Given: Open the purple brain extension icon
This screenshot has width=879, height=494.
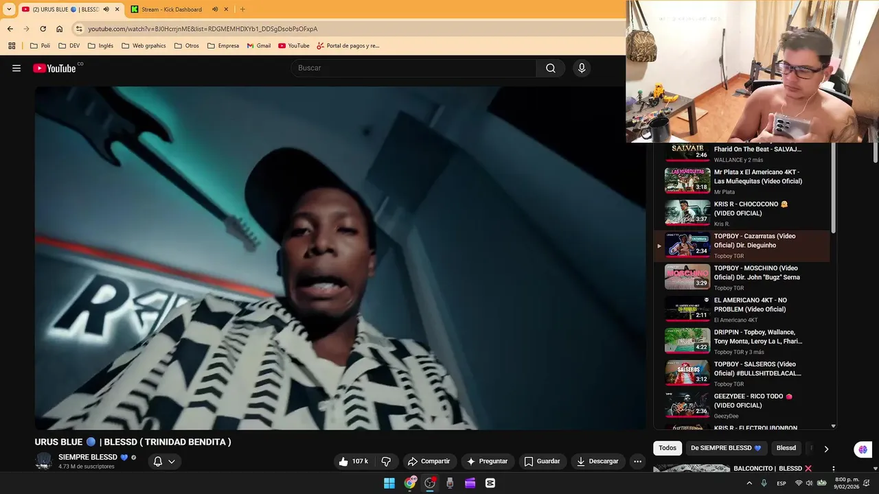Looking at the screenshot, I should (x=863, y=450).
